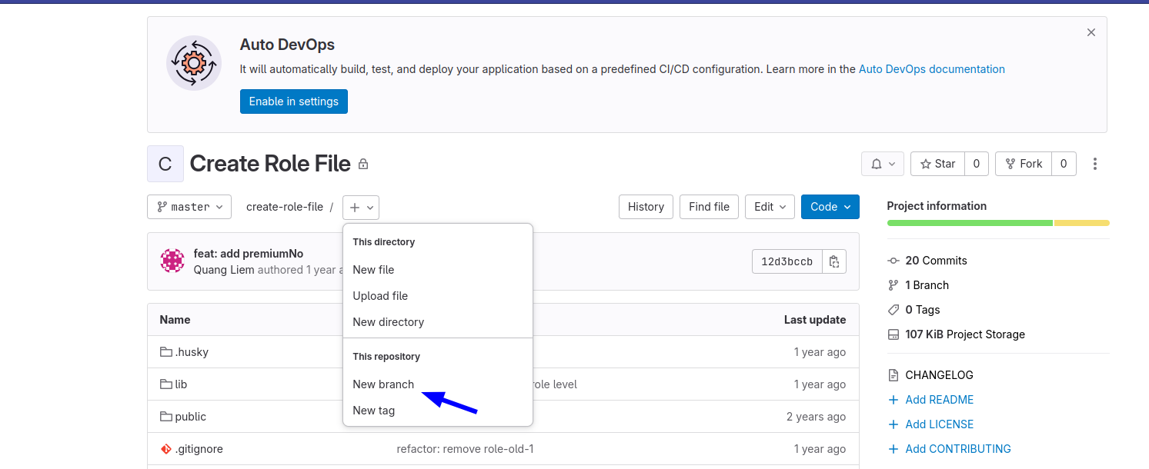Click Enable in settings button
This screenshot has width=1149, height=469.
click(293, 101)
